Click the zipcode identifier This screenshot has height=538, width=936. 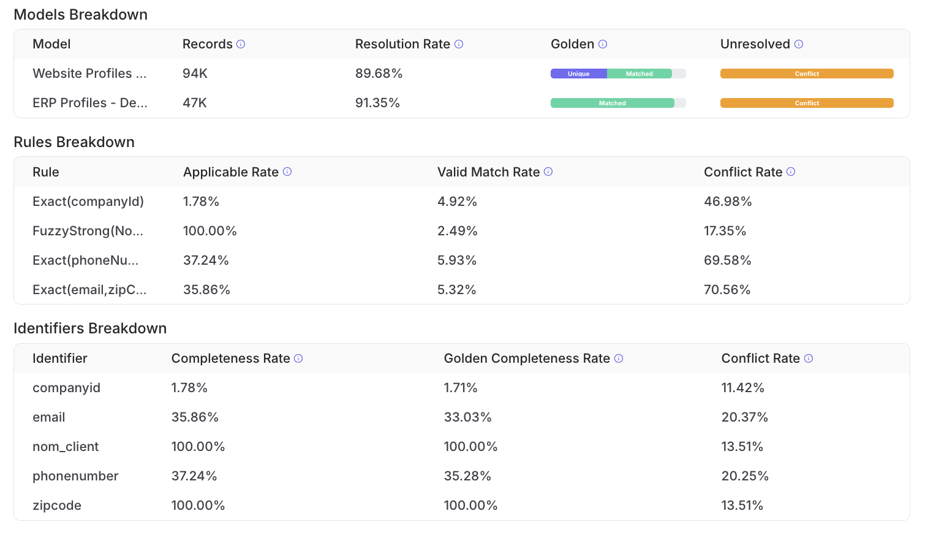coord(57,506)
